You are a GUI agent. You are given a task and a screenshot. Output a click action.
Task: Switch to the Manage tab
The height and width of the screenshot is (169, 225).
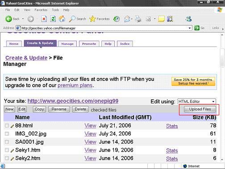[67, 44]
